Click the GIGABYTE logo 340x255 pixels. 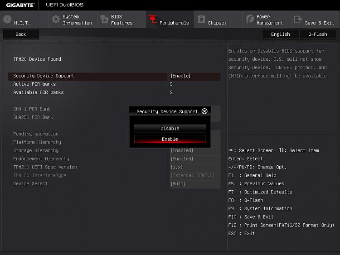(20, 5)
